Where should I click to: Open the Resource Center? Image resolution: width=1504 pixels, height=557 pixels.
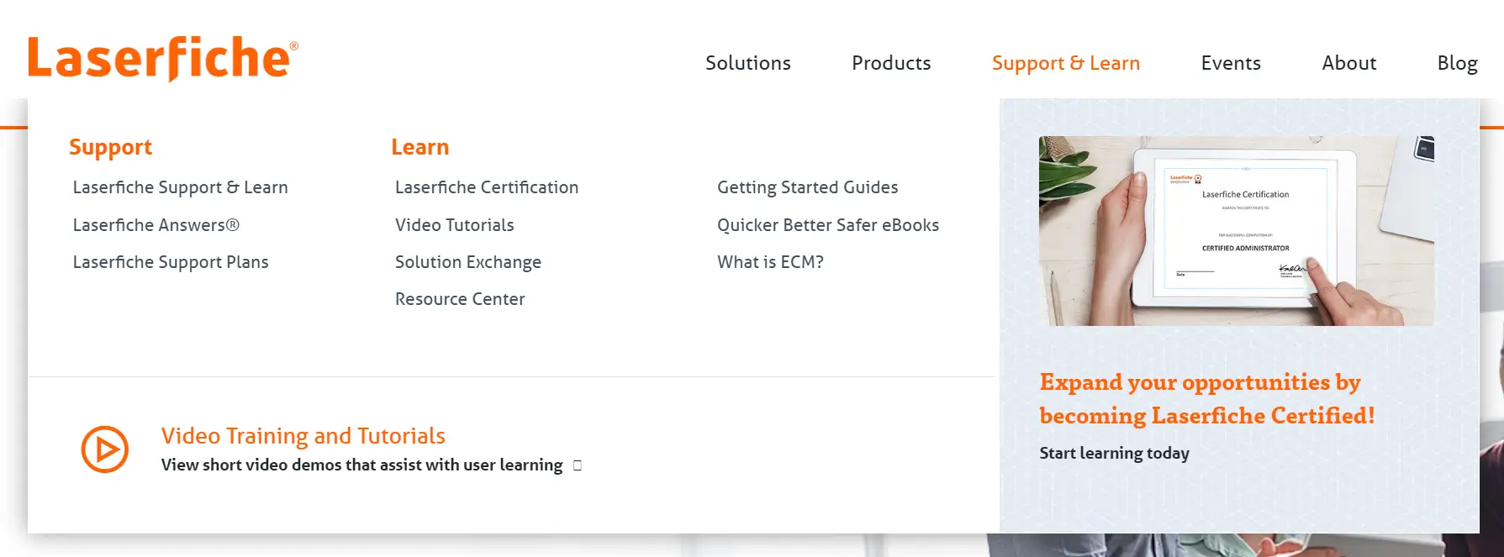pos(460,298)
